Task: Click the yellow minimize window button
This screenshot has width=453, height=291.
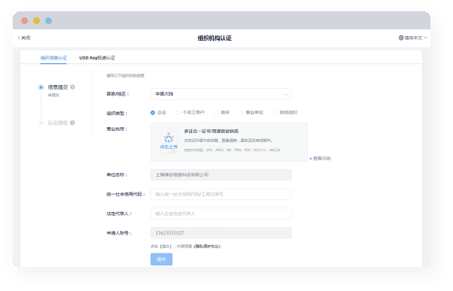Action: [x=36, y=21]
